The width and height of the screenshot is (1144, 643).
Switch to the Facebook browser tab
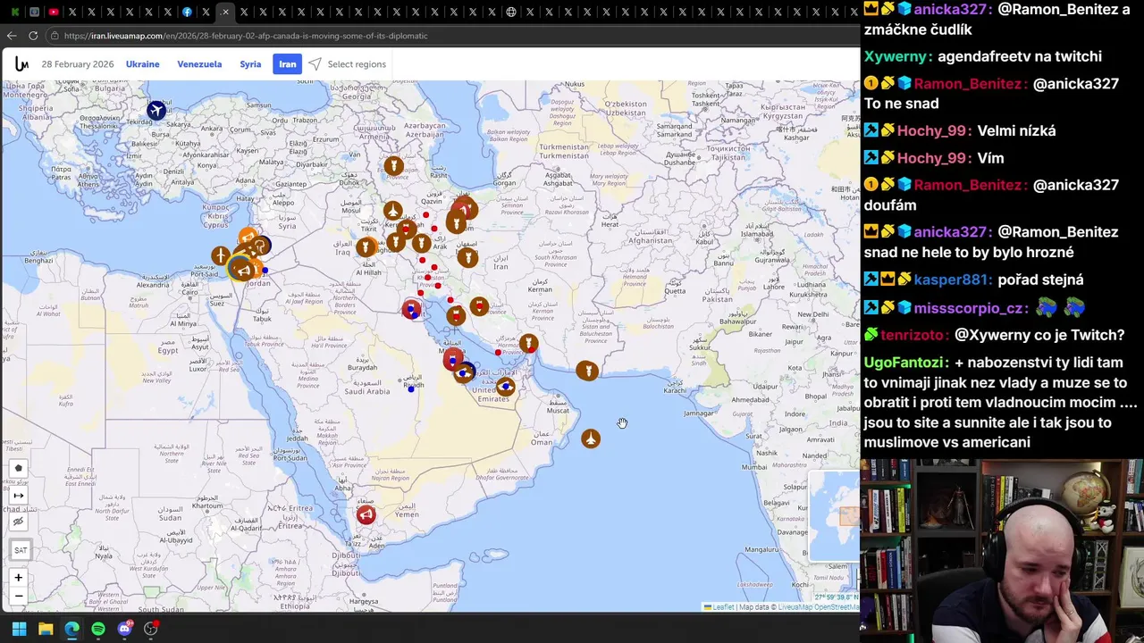click(187, 12)
